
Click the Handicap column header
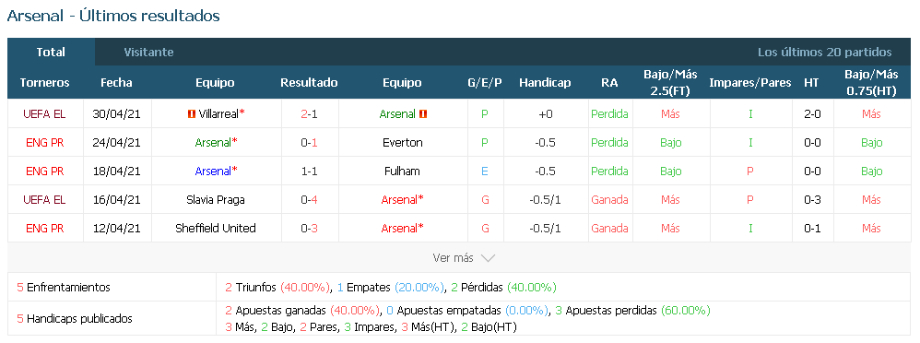pos(545,83)
